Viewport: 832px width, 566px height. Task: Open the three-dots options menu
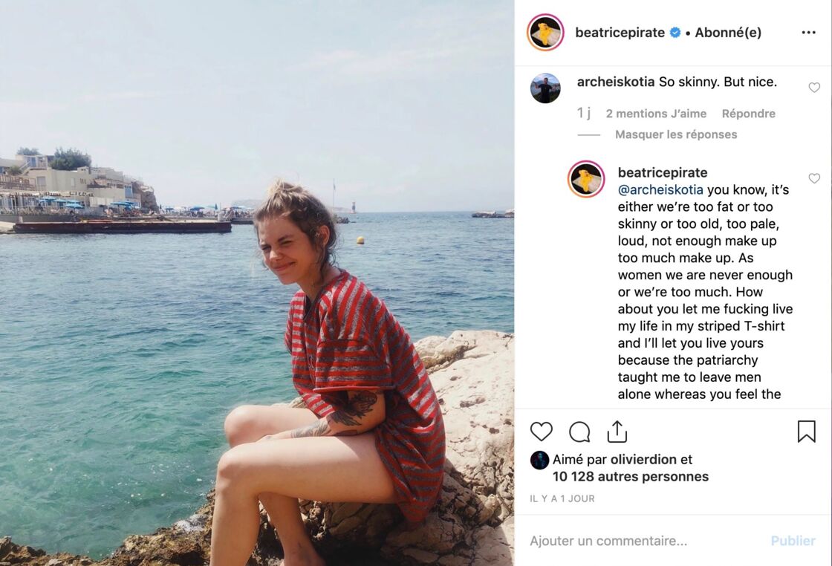coord(809,33)
